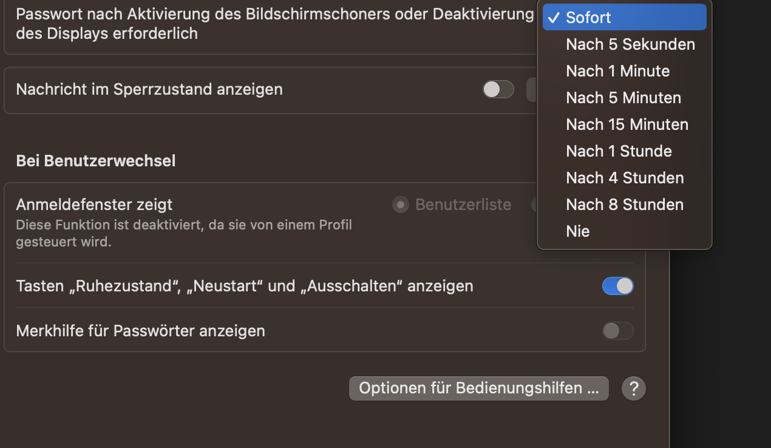Click the question mark help button
This screenshot has width=771, height=448.
(634, 388)
